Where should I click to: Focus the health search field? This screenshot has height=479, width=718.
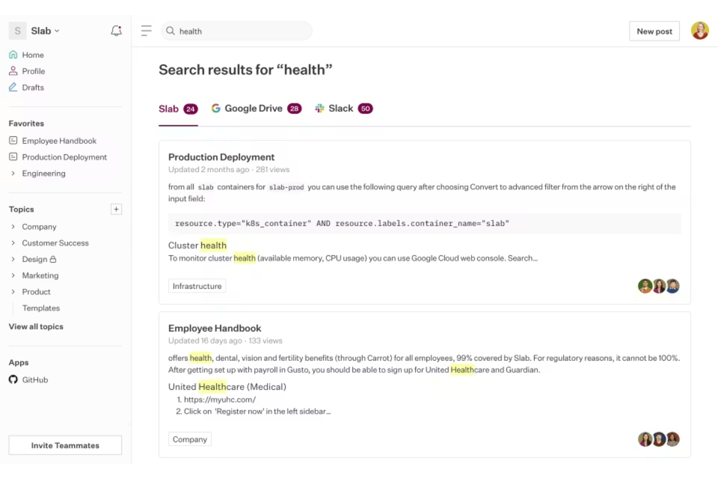pyautogui.click(x=237, y=31)
